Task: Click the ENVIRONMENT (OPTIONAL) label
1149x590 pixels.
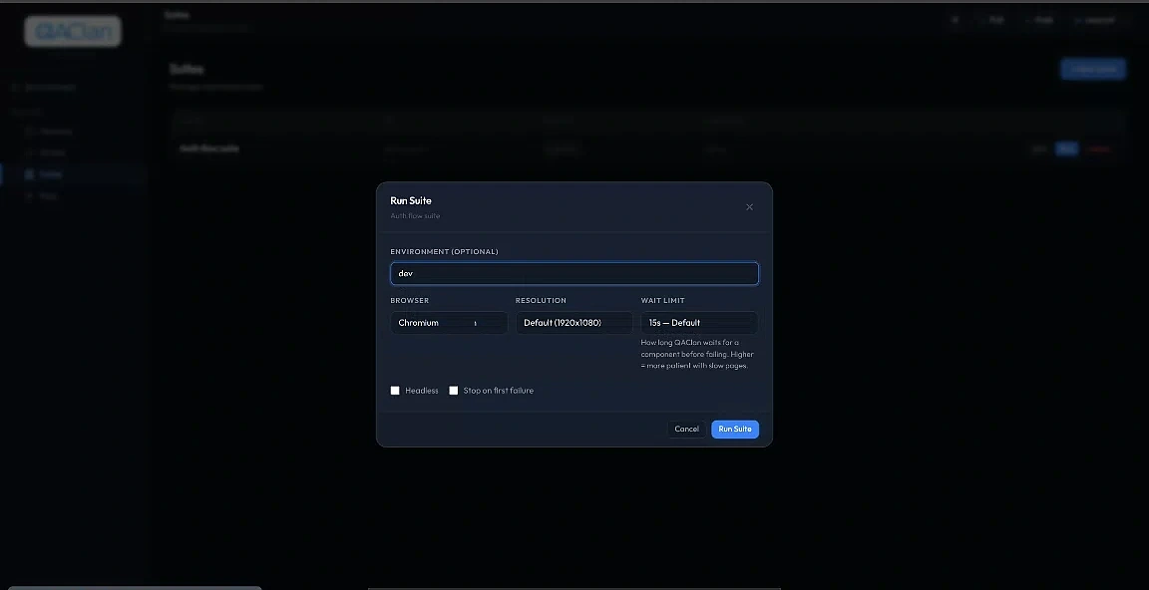Action: (444, 252)
